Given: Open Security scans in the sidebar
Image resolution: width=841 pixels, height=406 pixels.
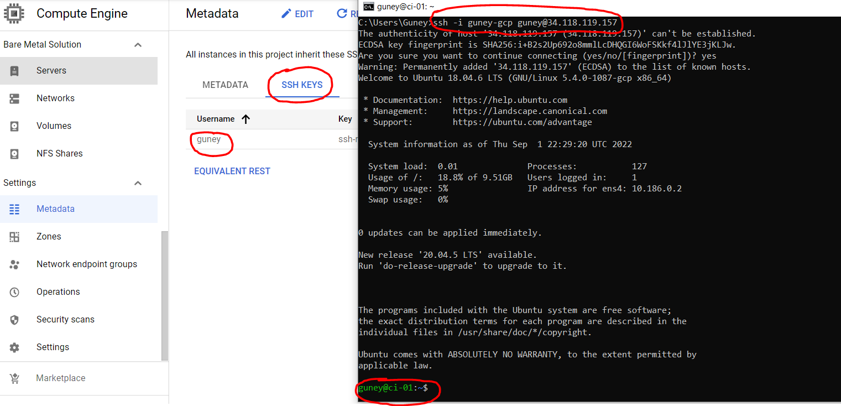Looking at the screenshot, I should tap(79, 320).
